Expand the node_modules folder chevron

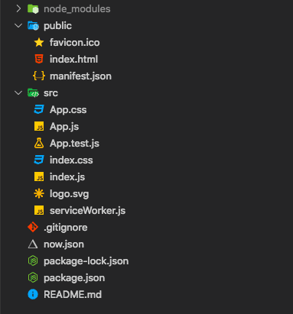(18, 9)
